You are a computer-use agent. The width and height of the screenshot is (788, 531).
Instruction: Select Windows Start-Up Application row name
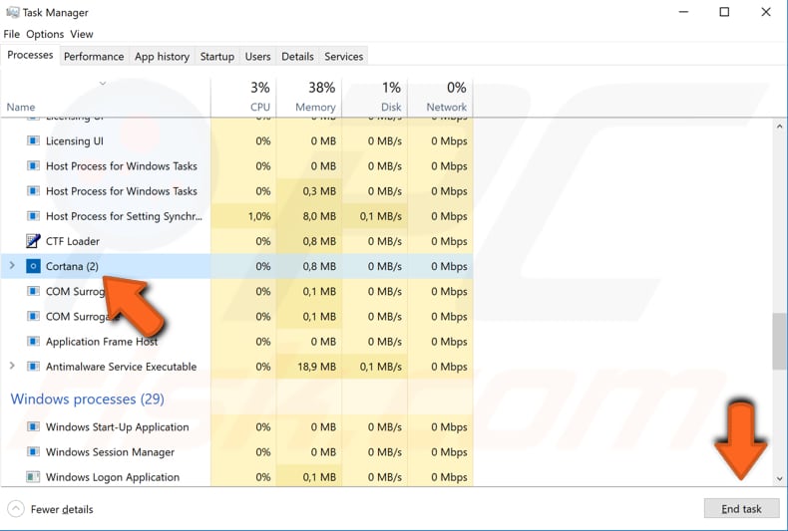tap(117, 426)
